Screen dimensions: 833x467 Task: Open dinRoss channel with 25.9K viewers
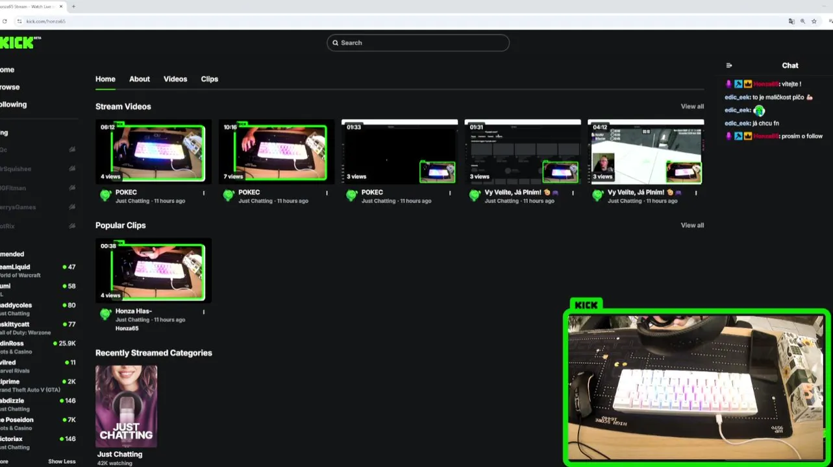point(38,347)
